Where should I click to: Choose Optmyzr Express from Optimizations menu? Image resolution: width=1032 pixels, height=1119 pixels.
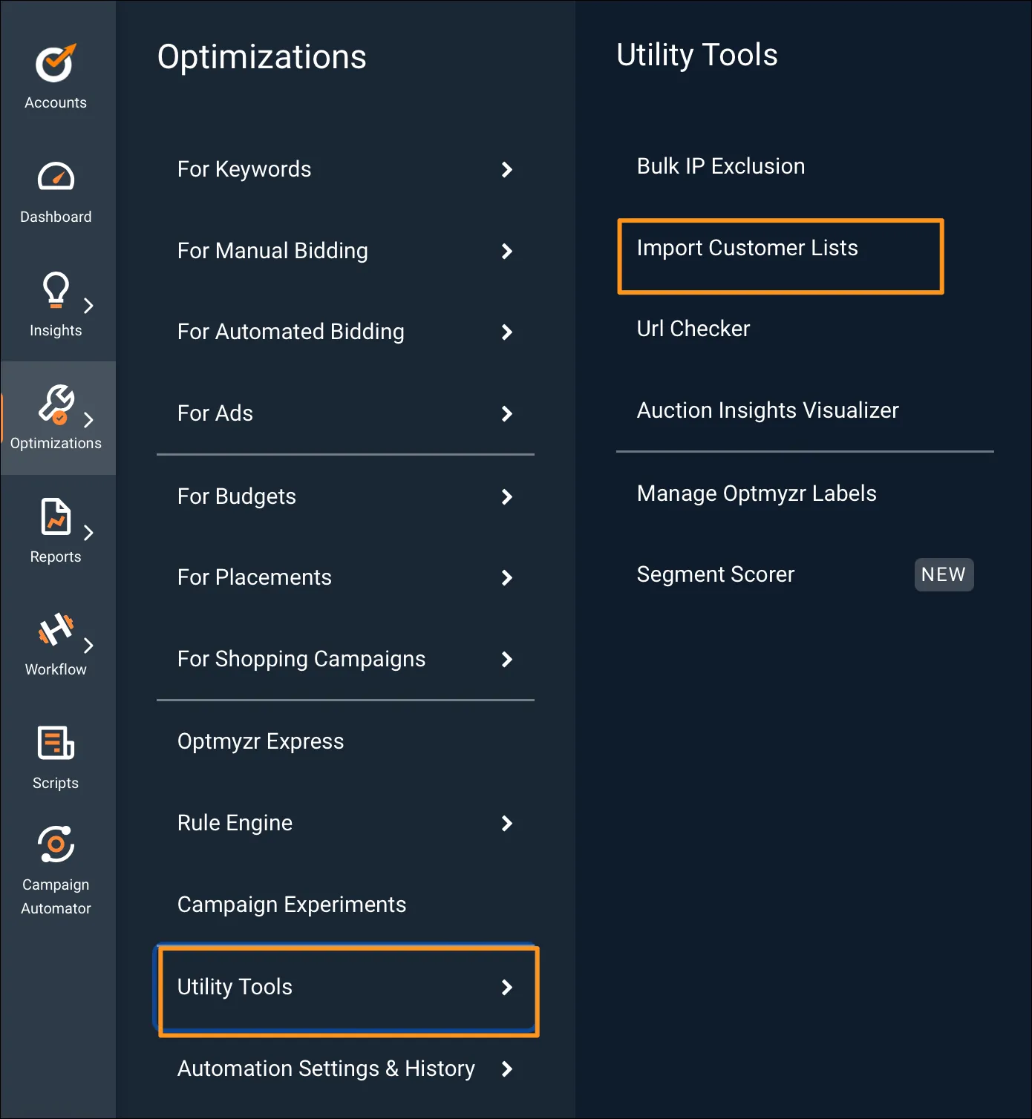point(261,741)
